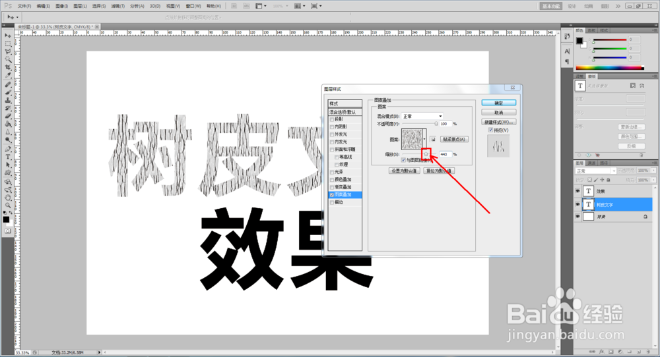Uncheck the 预览(V) preview checkbox

click(x=491, y=130)
